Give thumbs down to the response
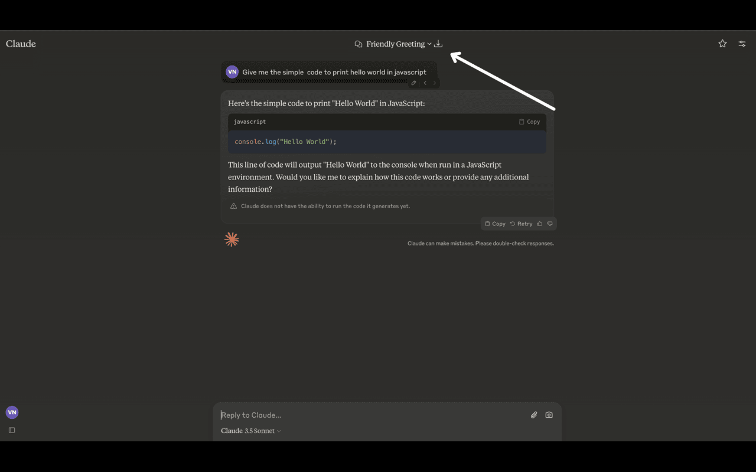Viewport: 756px width, 472px height. click(550, 224)
